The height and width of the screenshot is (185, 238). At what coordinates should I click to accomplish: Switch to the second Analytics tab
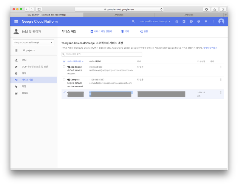pyautogui.click(x=189, y=15)
